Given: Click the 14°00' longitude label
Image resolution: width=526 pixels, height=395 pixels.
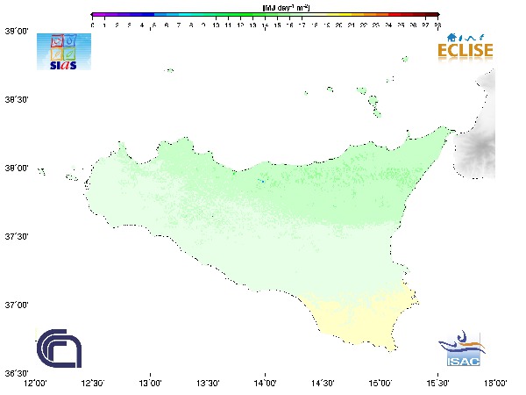Looking at the screenshot, I should tap(266, 383).
